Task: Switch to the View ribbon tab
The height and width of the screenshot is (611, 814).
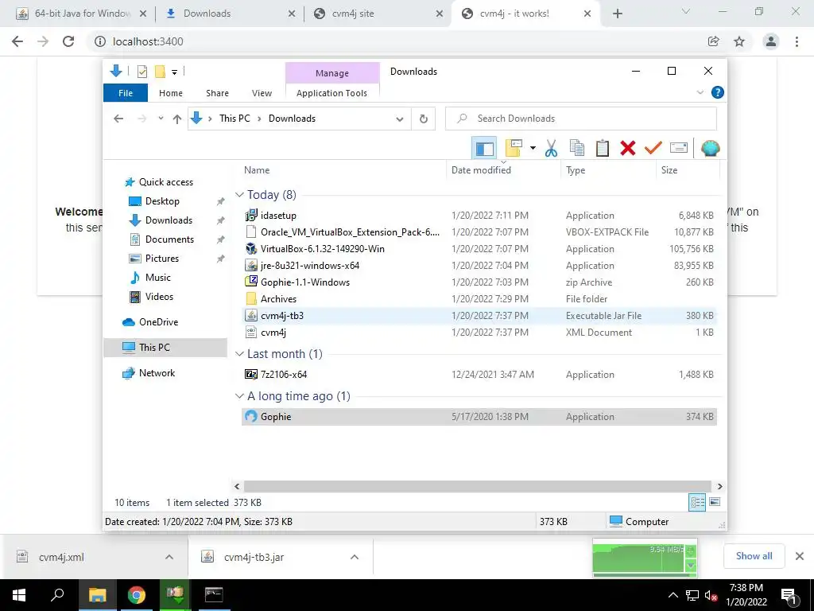Action: pos(262,93)
